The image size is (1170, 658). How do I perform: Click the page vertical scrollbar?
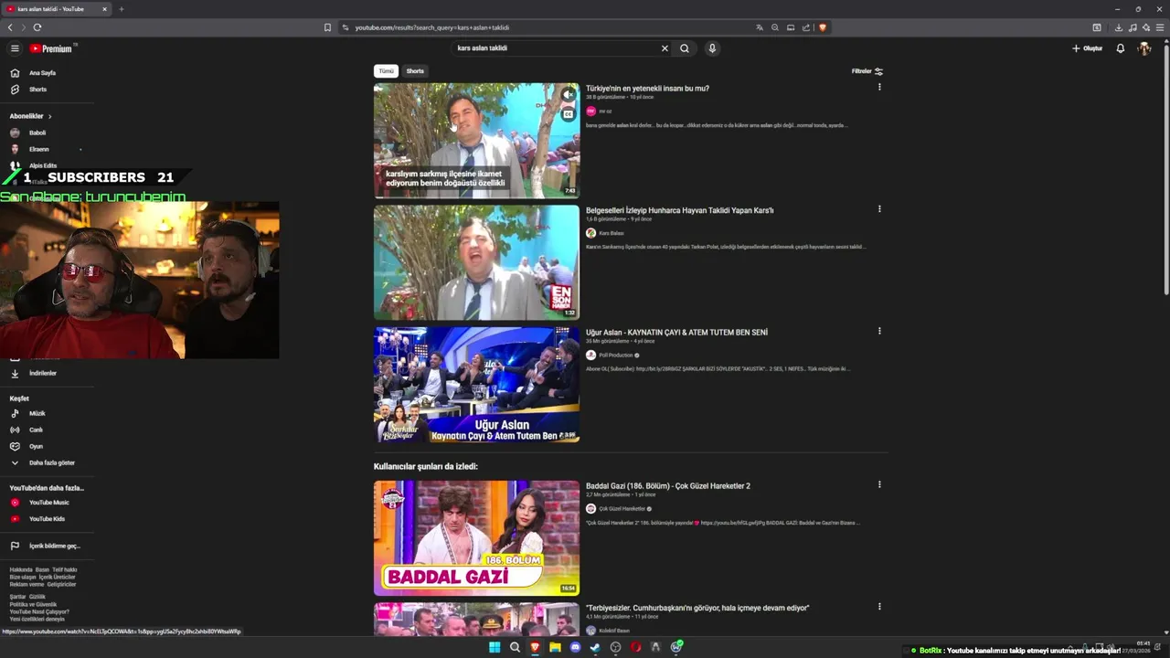click(1165, 169)
